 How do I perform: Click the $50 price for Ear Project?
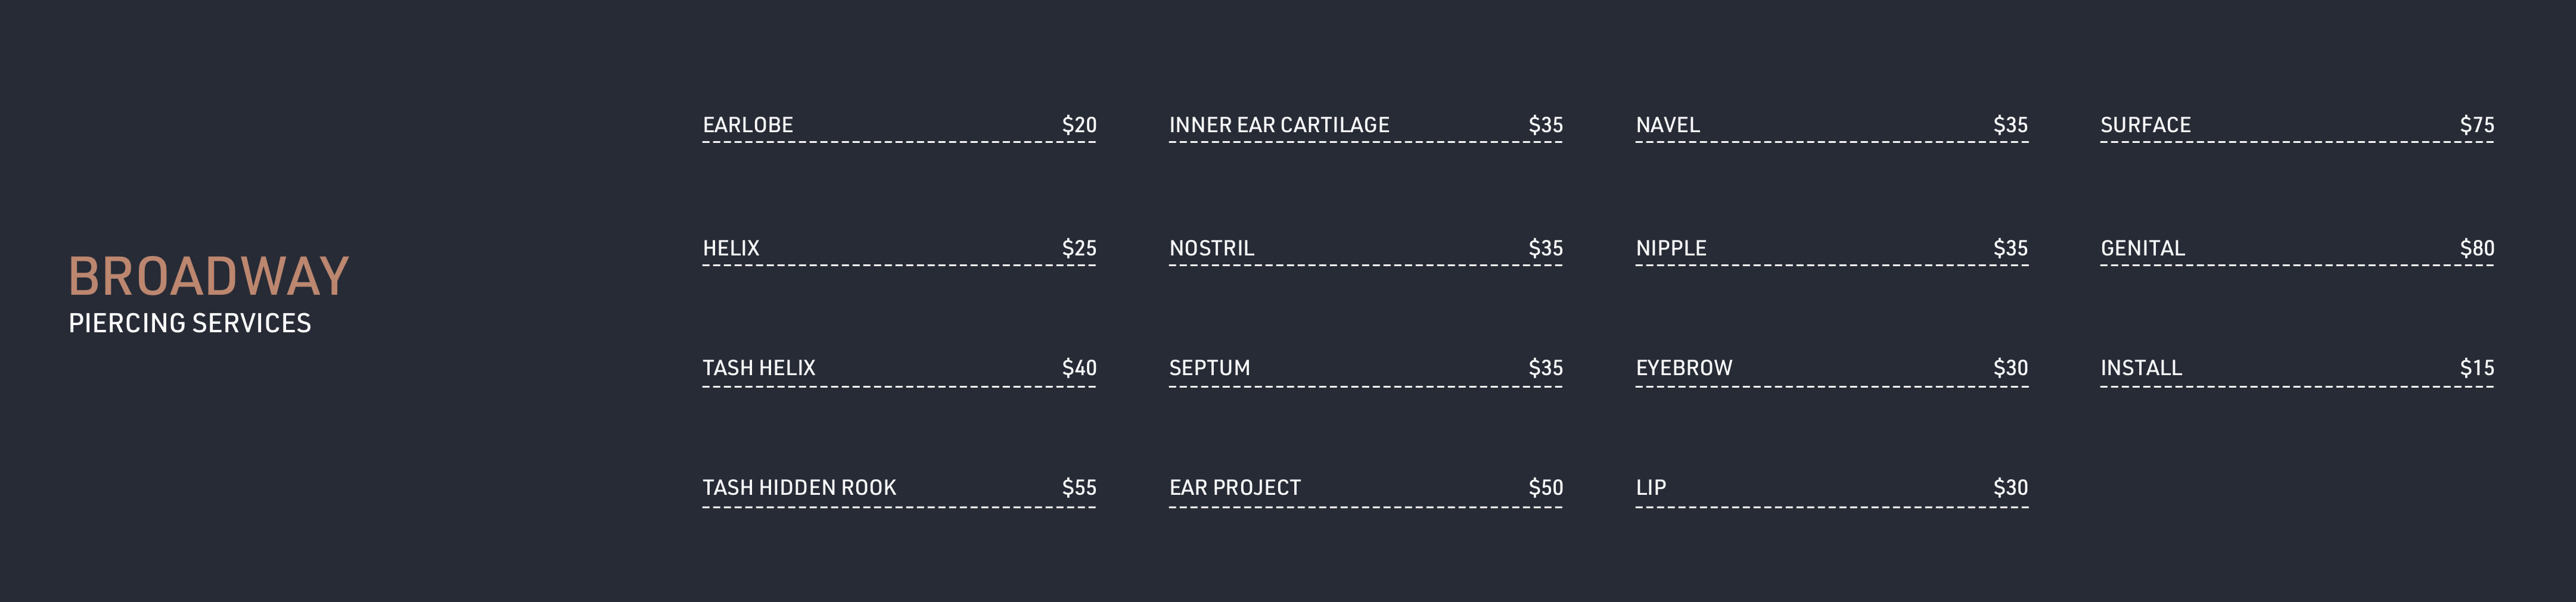tap(1545, 488)
